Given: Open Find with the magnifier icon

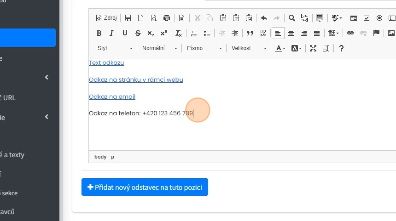Looking at the screenshot, I should [x=292, y=18].
